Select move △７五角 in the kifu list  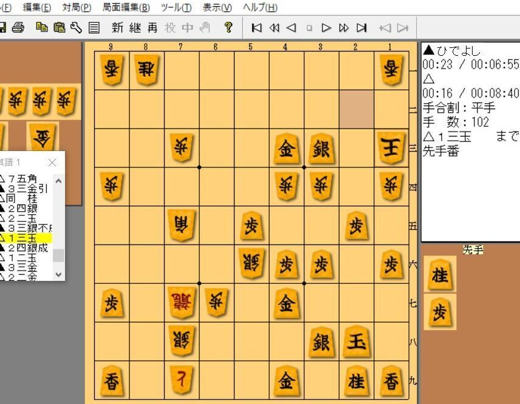[22, 179]
